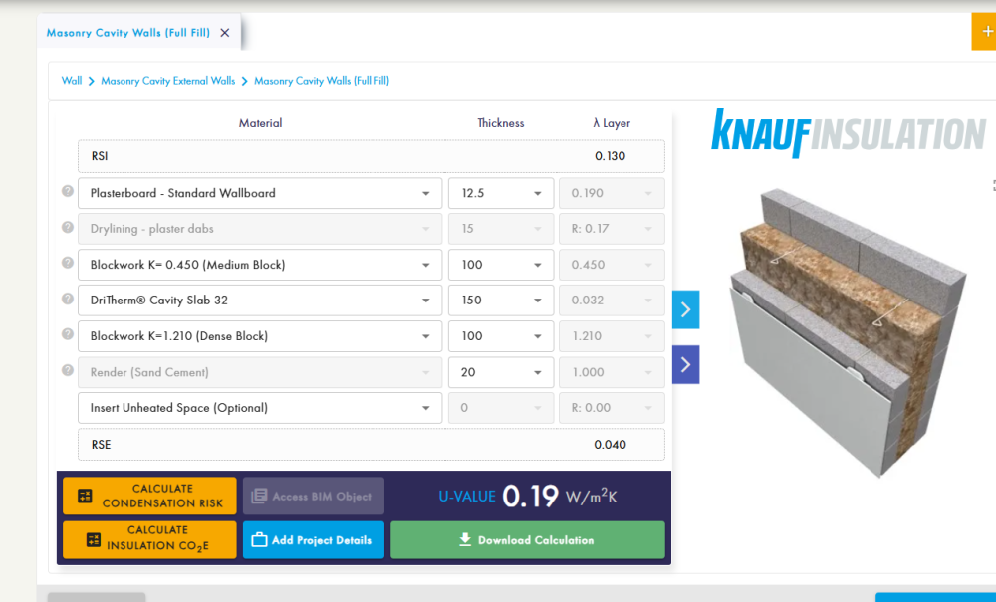
Task: Click the 3D wall construction illustration
Action: coord(848,333)
